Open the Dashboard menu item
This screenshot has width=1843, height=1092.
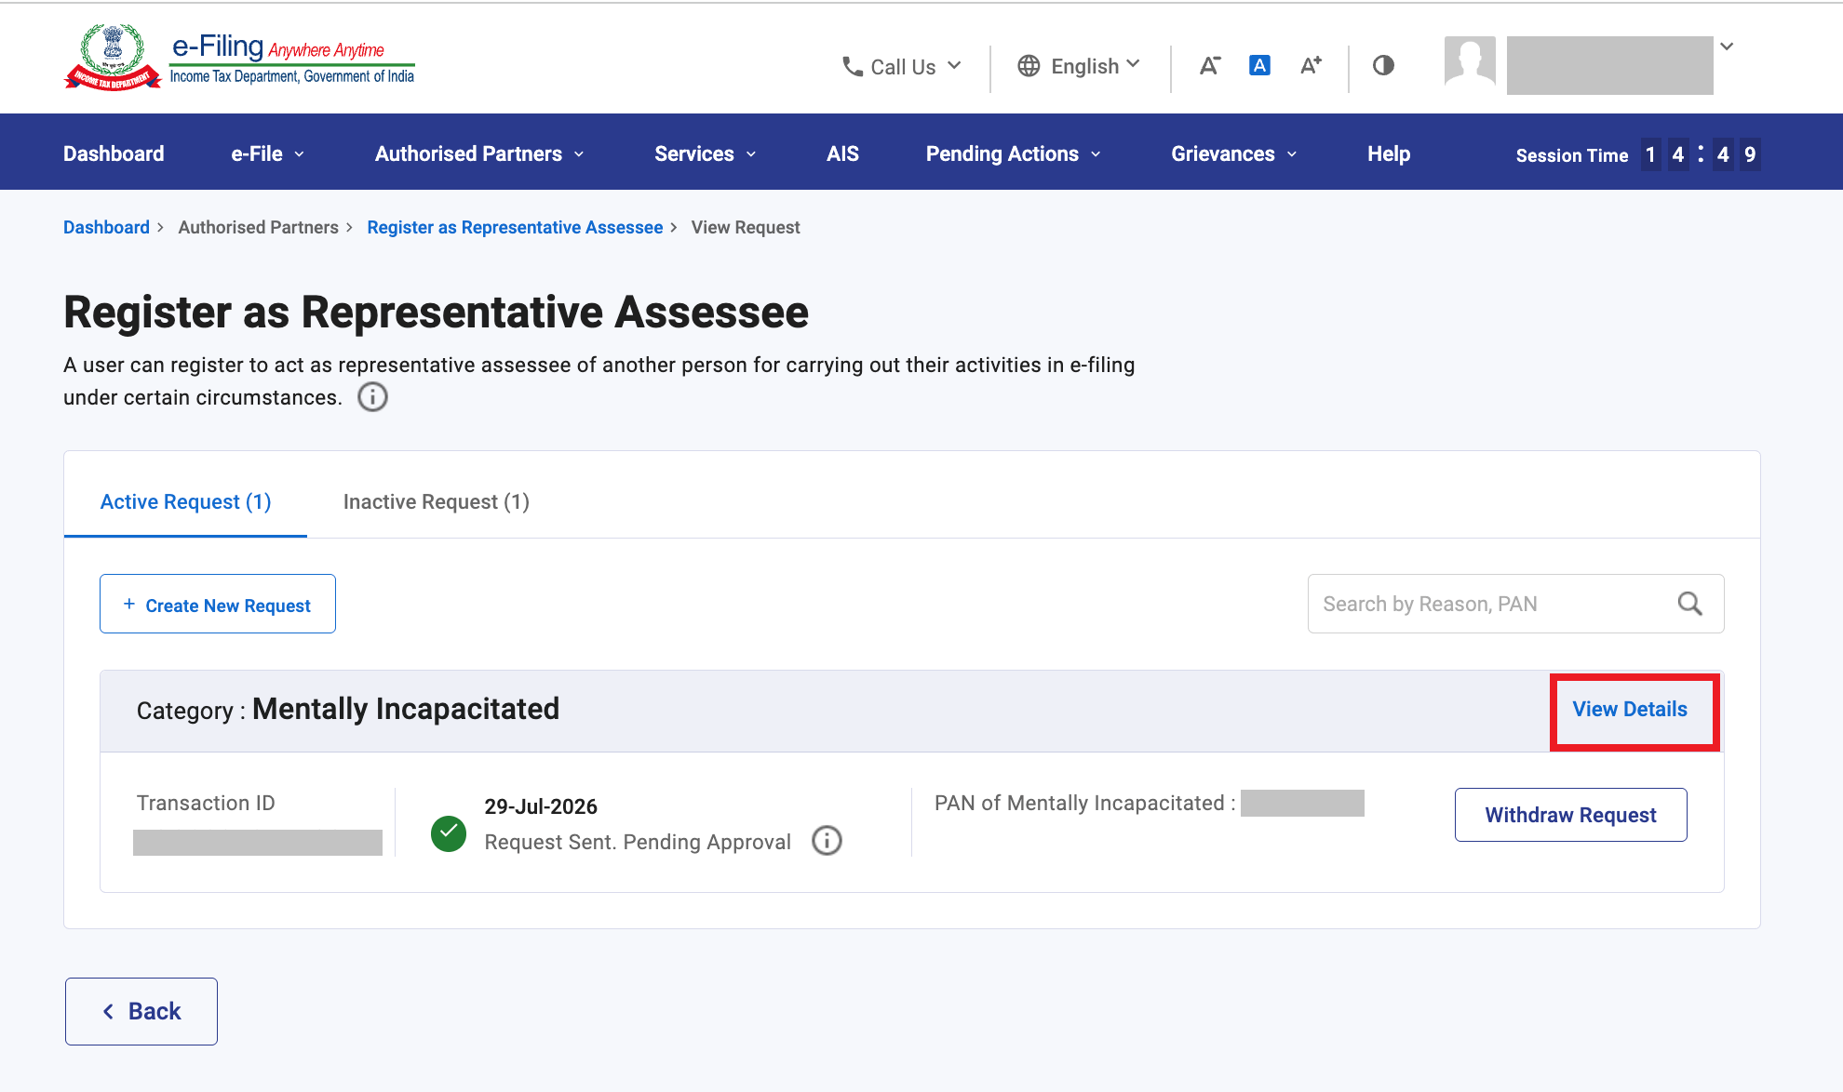pos(114,153)
